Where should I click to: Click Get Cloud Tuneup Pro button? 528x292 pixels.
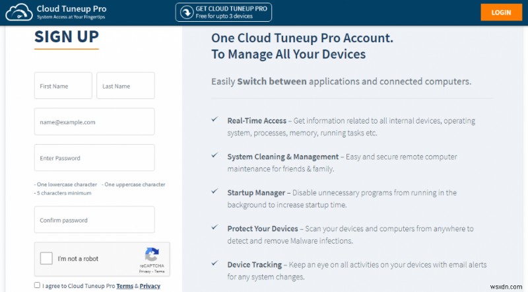tap(224, 13)
